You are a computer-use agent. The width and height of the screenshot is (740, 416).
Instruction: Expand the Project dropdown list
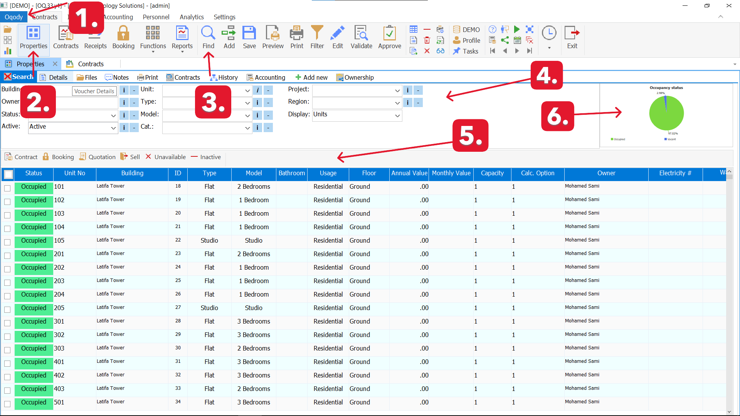397,91
